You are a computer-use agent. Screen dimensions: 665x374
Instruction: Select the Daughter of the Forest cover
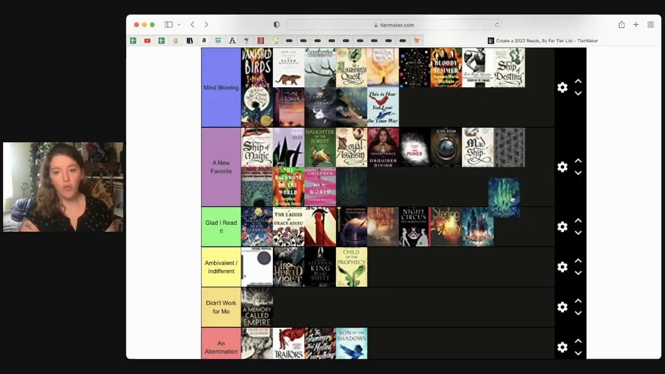320,148
